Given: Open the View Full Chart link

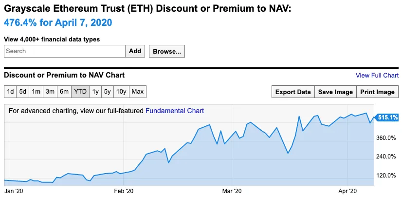Looking at the screenshot, I should point(377,75).
